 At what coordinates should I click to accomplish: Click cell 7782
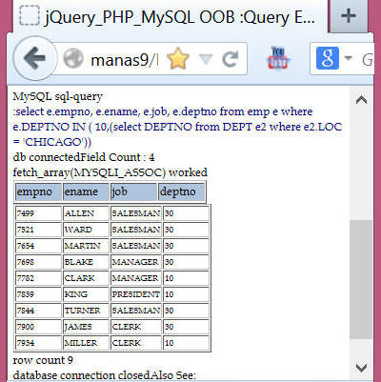[x=38, y=278]
